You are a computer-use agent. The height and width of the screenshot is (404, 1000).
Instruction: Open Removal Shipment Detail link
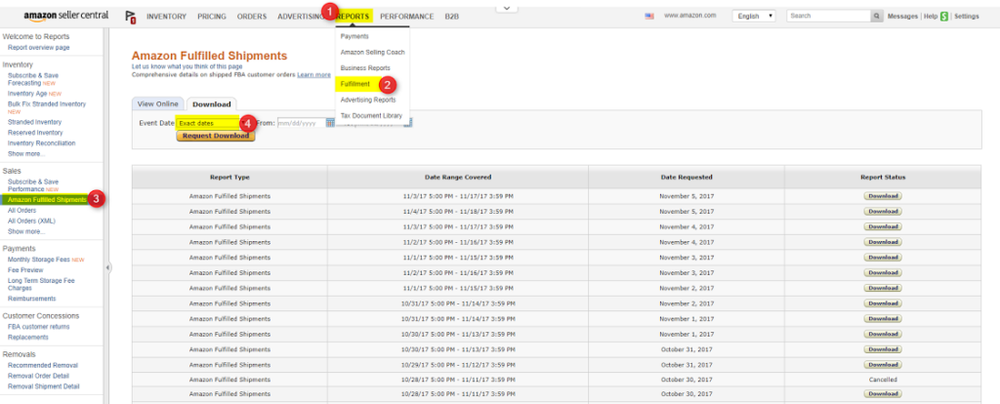tap(43, 386)
